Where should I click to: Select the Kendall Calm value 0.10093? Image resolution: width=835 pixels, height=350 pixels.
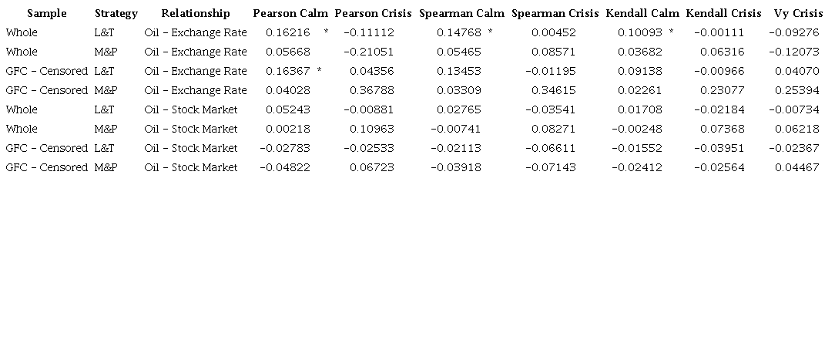tap(639, 32)
